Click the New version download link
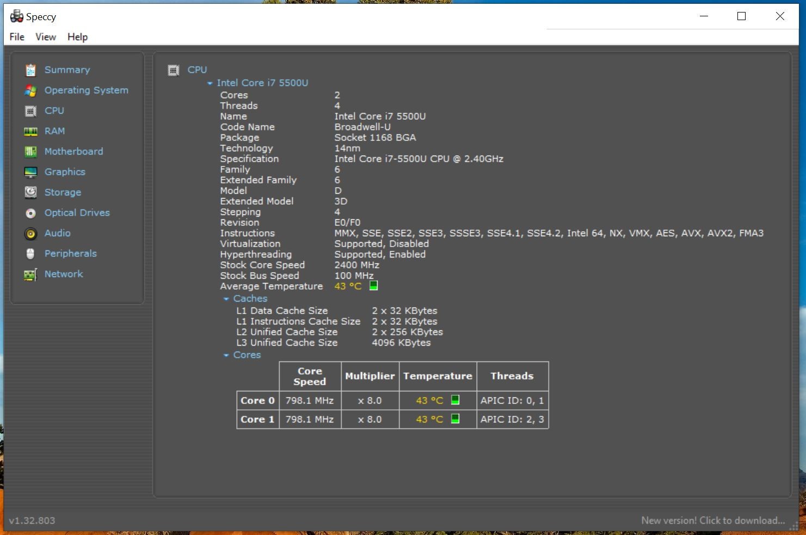 click(x=713, y=520)
